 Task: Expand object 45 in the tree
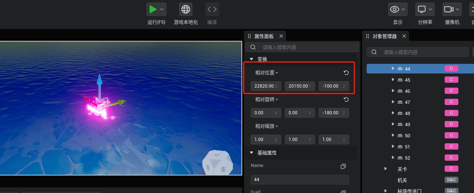point(393,80)
